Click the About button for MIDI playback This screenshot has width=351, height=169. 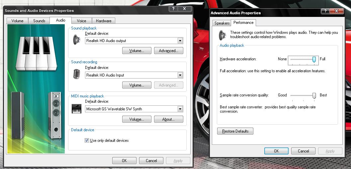pyautogui.click(x=168, y=119)
